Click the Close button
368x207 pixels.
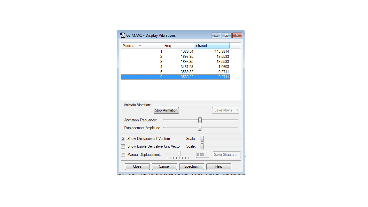point(137,166)
